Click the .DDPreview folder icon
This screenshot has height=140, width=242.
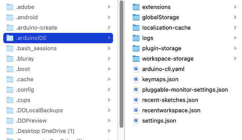[10, 121]
